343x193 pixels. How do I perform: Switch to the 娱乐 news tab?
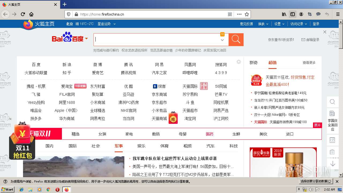click(x=141, y=146)
